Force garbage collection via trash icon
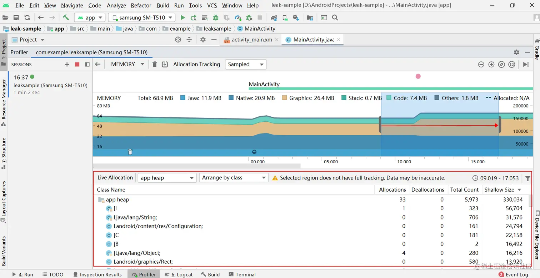The image size is (540, 278). tap(155, 64)
